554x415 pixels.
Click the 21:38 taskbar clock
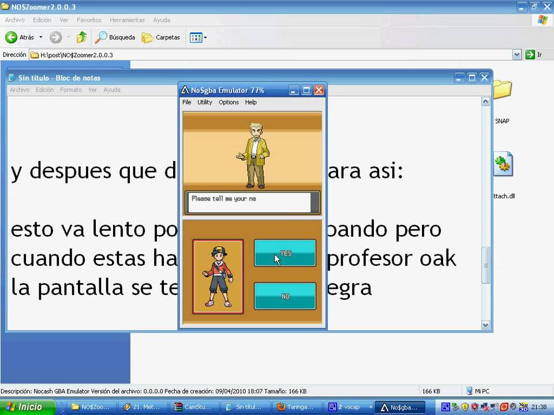[x=539, y=407]
